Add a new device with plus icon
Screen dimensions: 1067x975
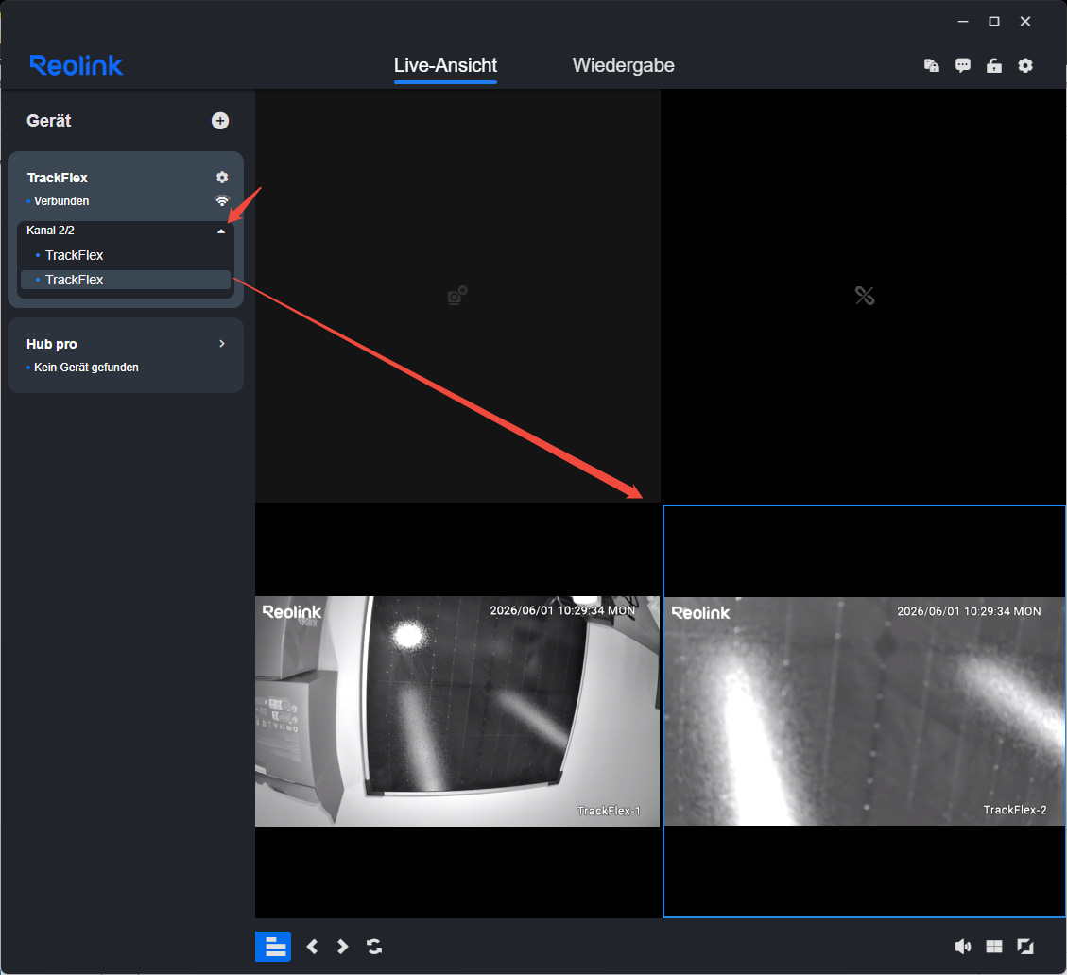(x=220, y=120)
